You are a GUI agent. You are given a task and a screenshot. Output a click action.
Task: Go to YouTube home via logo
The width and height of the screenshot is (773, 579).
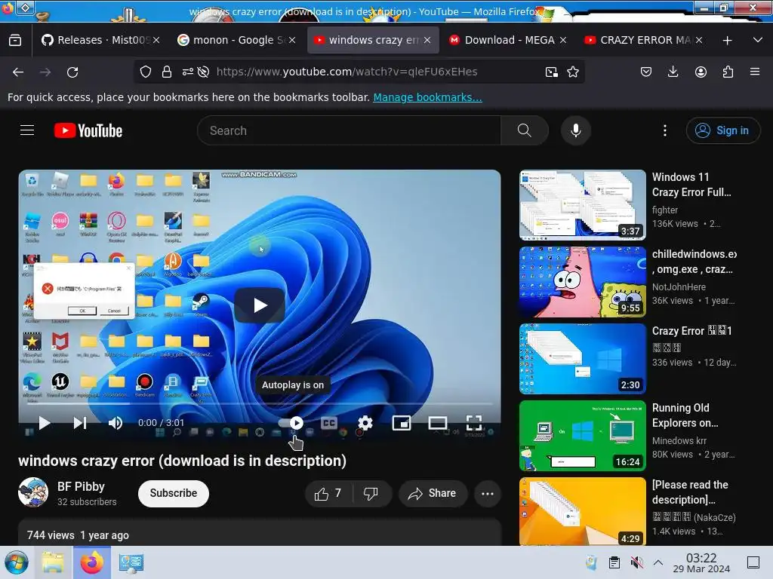(x=88, y=130)
